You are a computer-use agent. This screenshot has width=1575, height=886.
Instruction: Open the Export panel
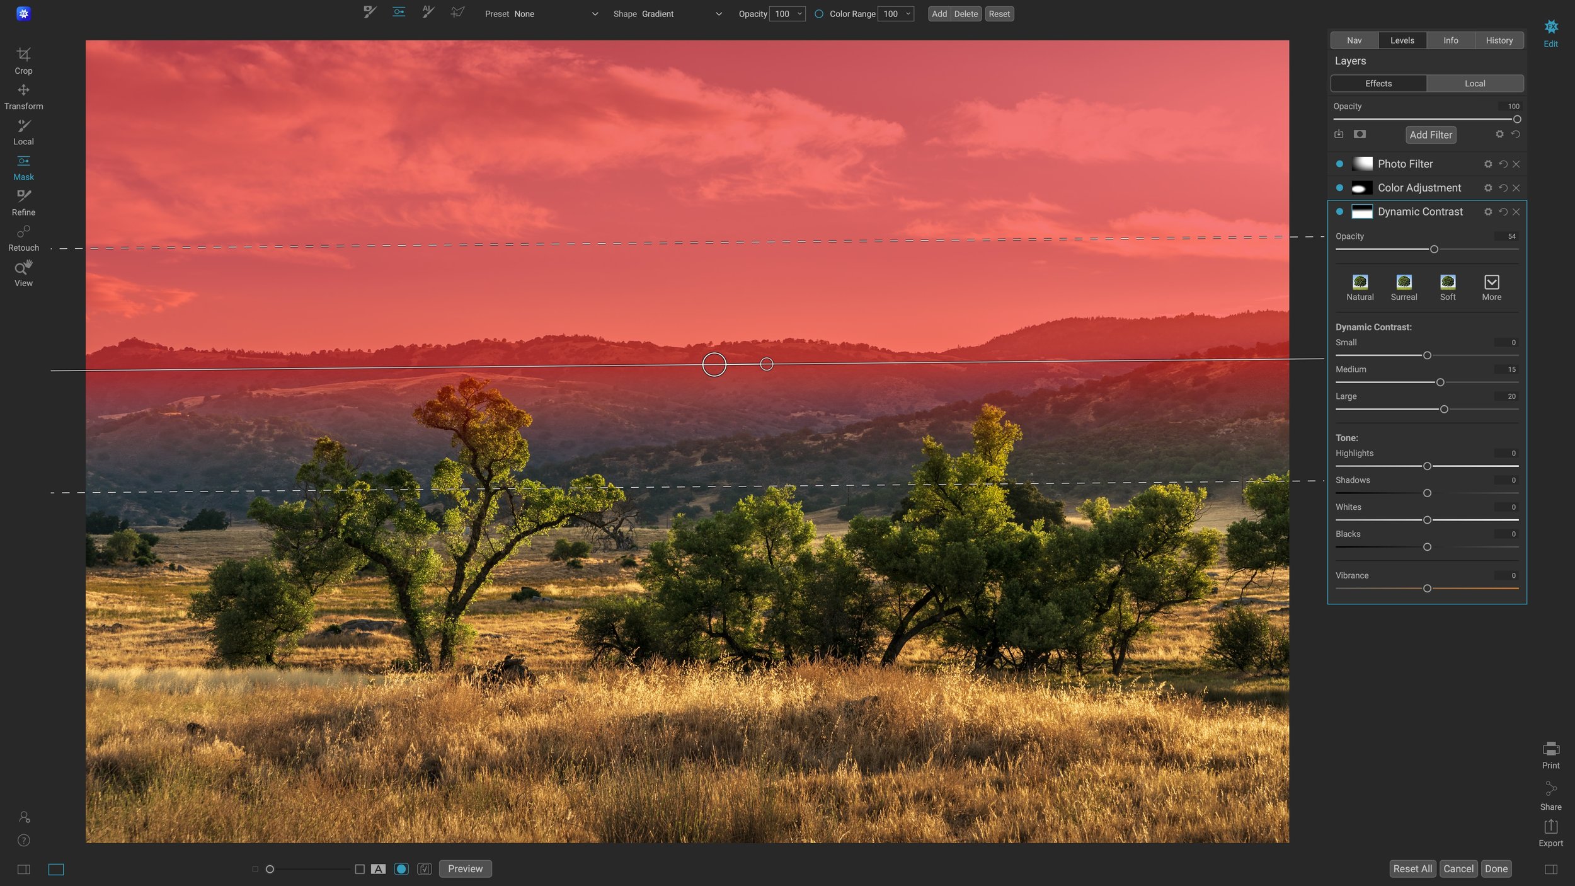(1550, 832)
